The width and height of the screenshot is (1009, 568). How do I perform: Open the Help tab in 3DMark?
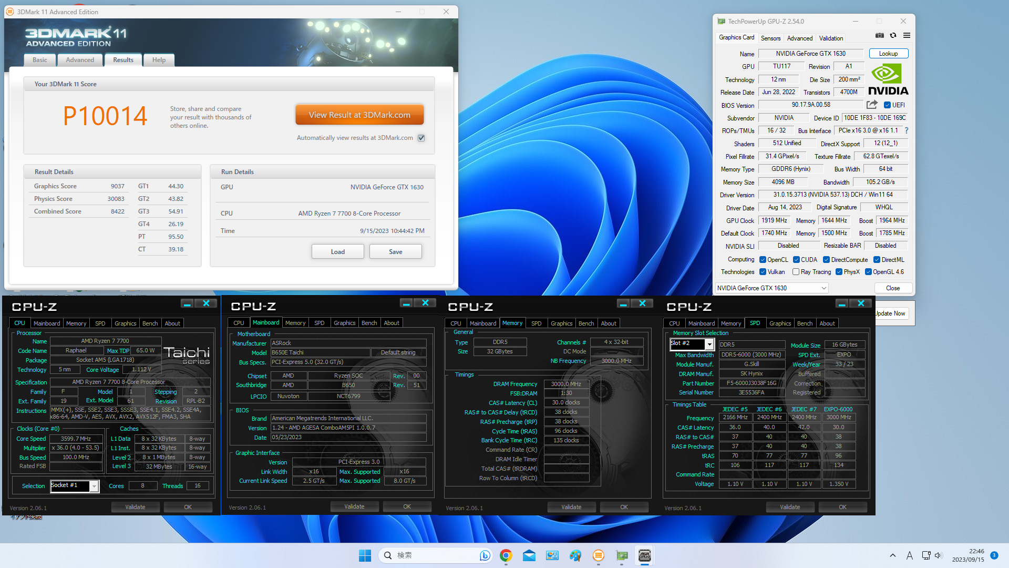coord(159,60)
